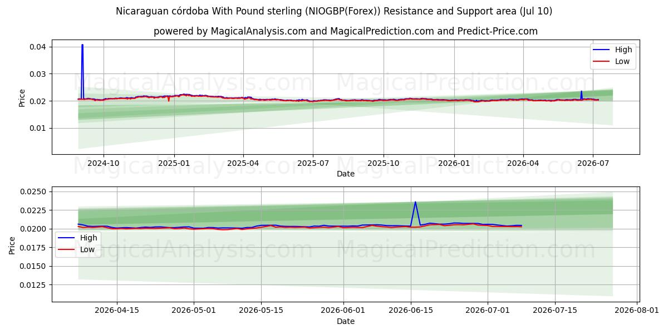Click the lower chart x-axis label 2026-08-01

click(637, 311)
